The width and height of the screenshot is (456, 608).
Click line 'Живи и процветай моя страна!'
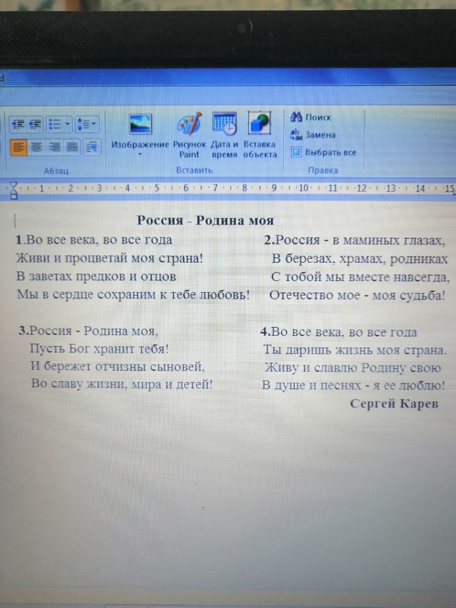[109, 258]
